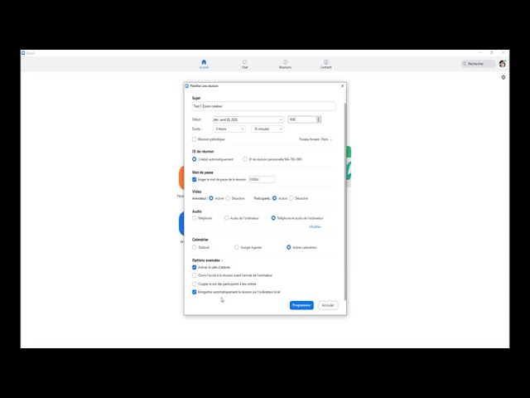Collapse the Options avancées section

[x=208, y=260]
